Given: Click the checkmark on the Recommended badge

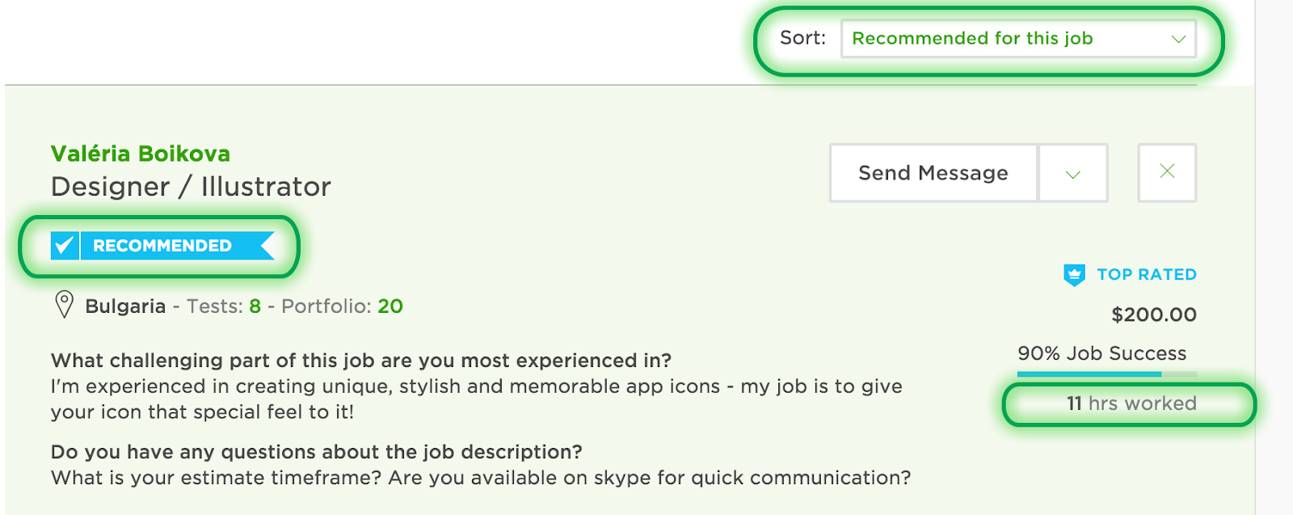Looking at the screenshot, I should pos(64,245).
